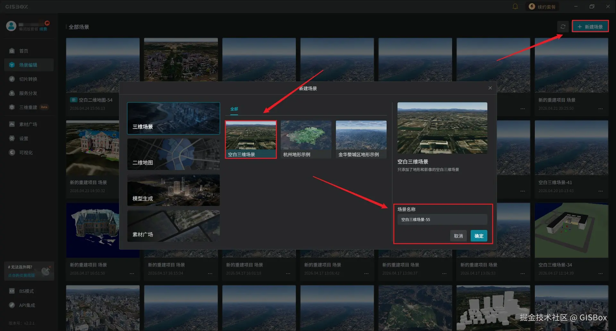Click the 新建场景 button
The width and height of the screenshot is (616, 331).
click(x=590, y=27)
